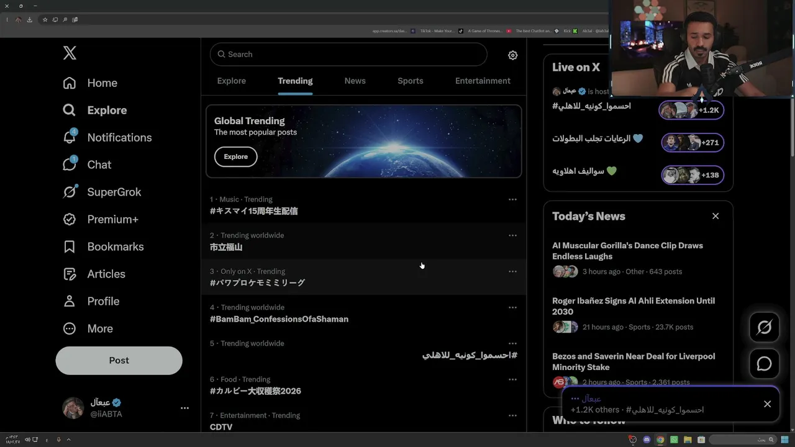Viewport: 795px width, 447px height.
Task: Open Notifications from the sidebar
Action: (x=107, y=137)
